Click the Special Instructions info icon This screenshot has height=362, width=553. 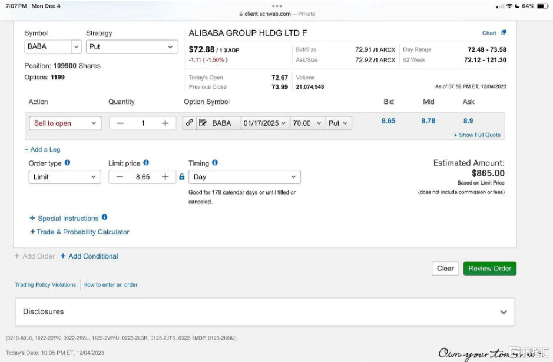tap(104, 217)
